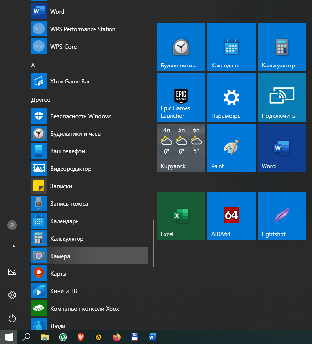Open the Power options button
The image size is (312, 344).
pyautogui.click(x=12, y=318)
